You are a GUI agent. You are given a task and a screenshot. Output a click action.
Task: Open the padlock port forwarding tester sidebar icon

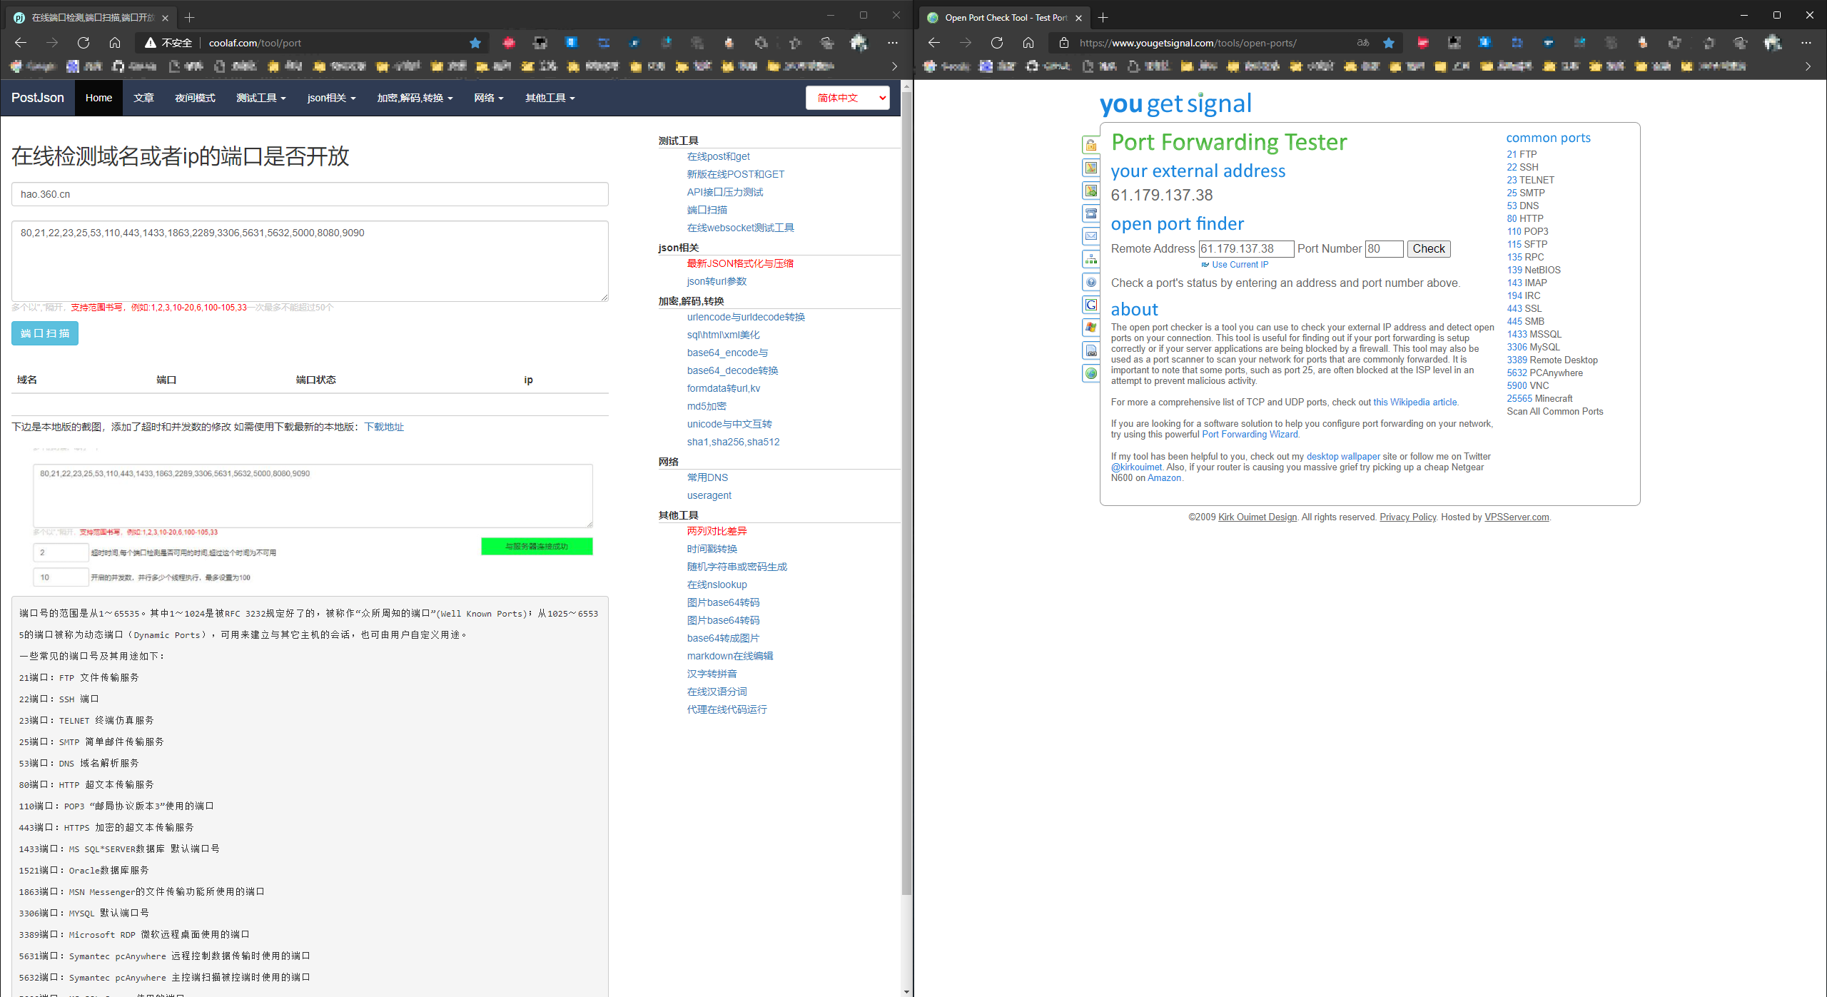tap(1090, 145)
